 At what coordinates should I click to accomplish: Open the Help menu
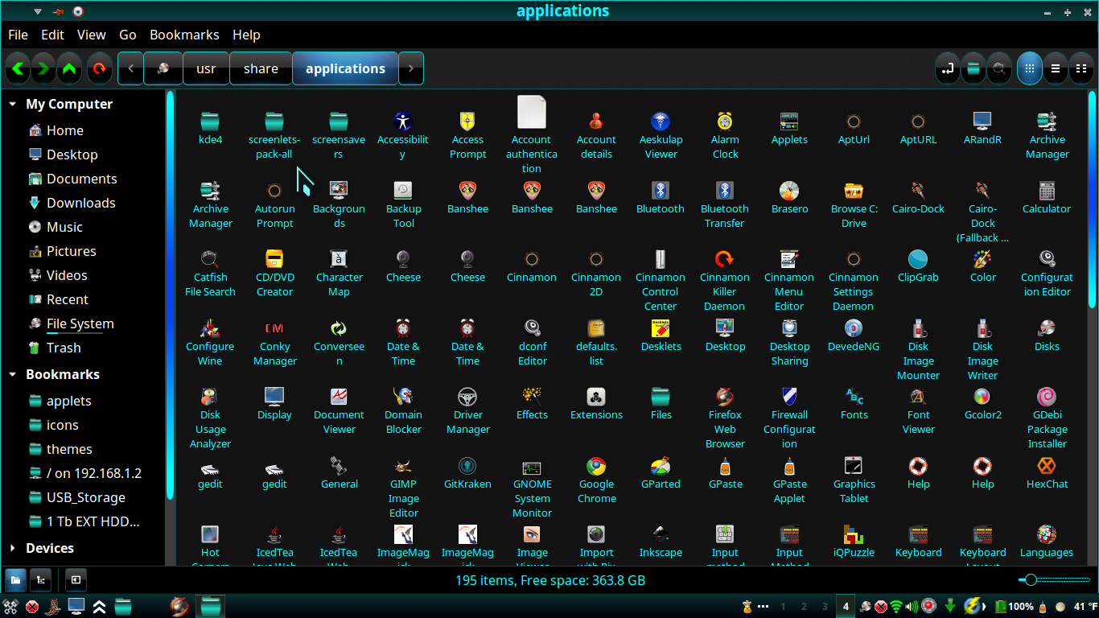click(246, 35)
